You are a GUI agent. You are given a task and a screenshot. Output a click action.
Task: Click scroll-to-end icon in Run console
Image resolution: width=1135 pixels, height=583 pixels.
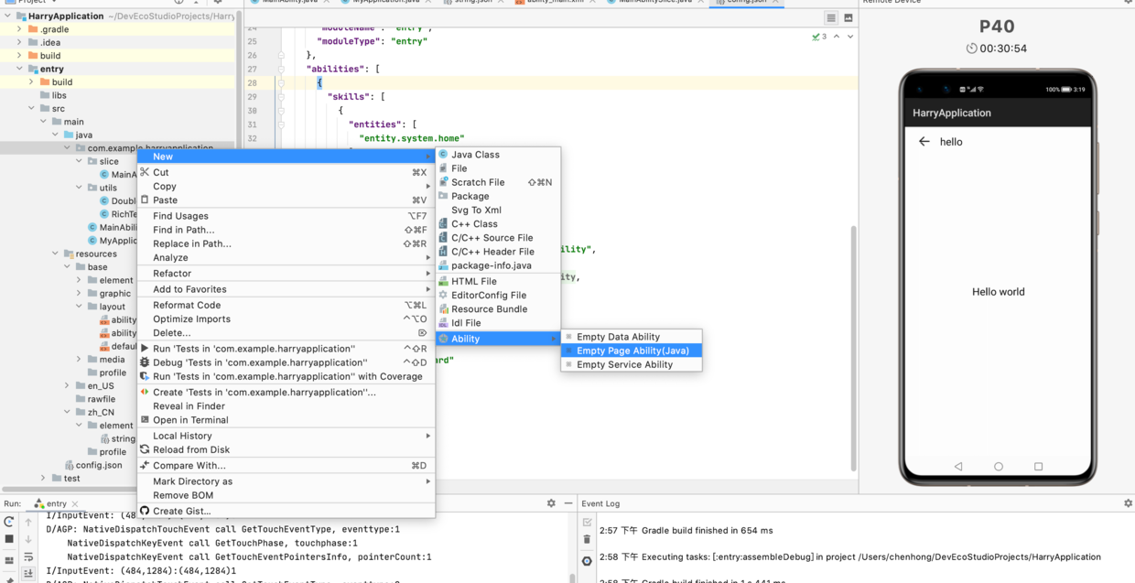28,574
